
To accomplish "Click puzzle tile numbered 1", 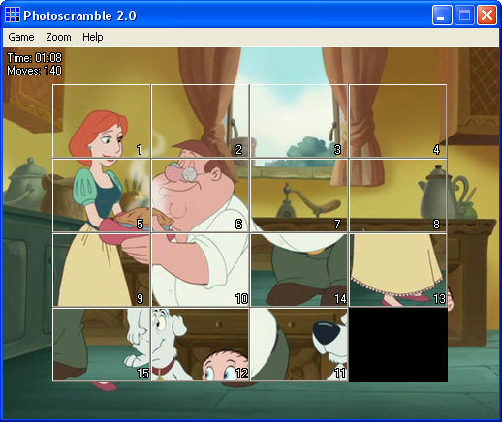I will tap(102, 121).
